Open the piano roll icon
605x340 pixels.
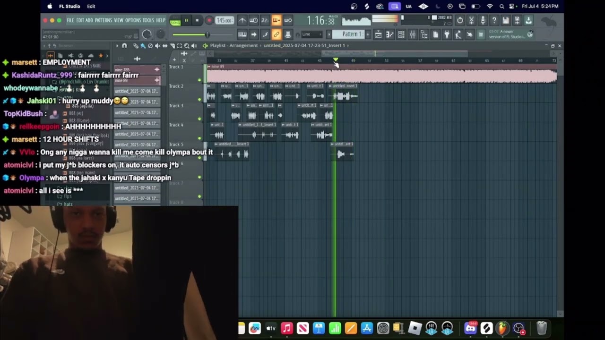point(389,34)
